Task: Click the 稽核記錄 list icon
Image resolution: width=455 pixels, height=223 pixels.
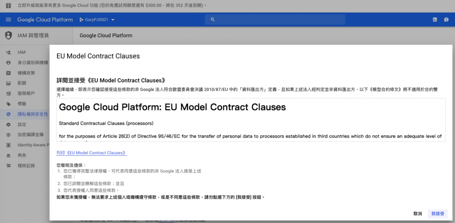Action: click(8, 166)
